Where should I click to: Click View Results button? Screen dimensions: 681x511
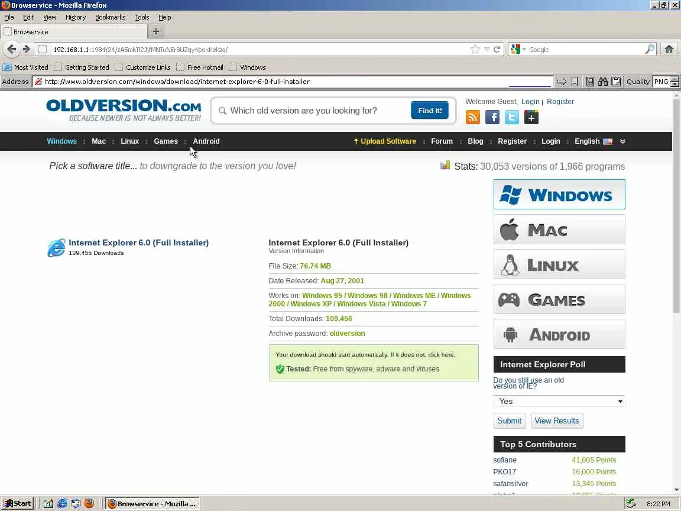coord(557,421)
